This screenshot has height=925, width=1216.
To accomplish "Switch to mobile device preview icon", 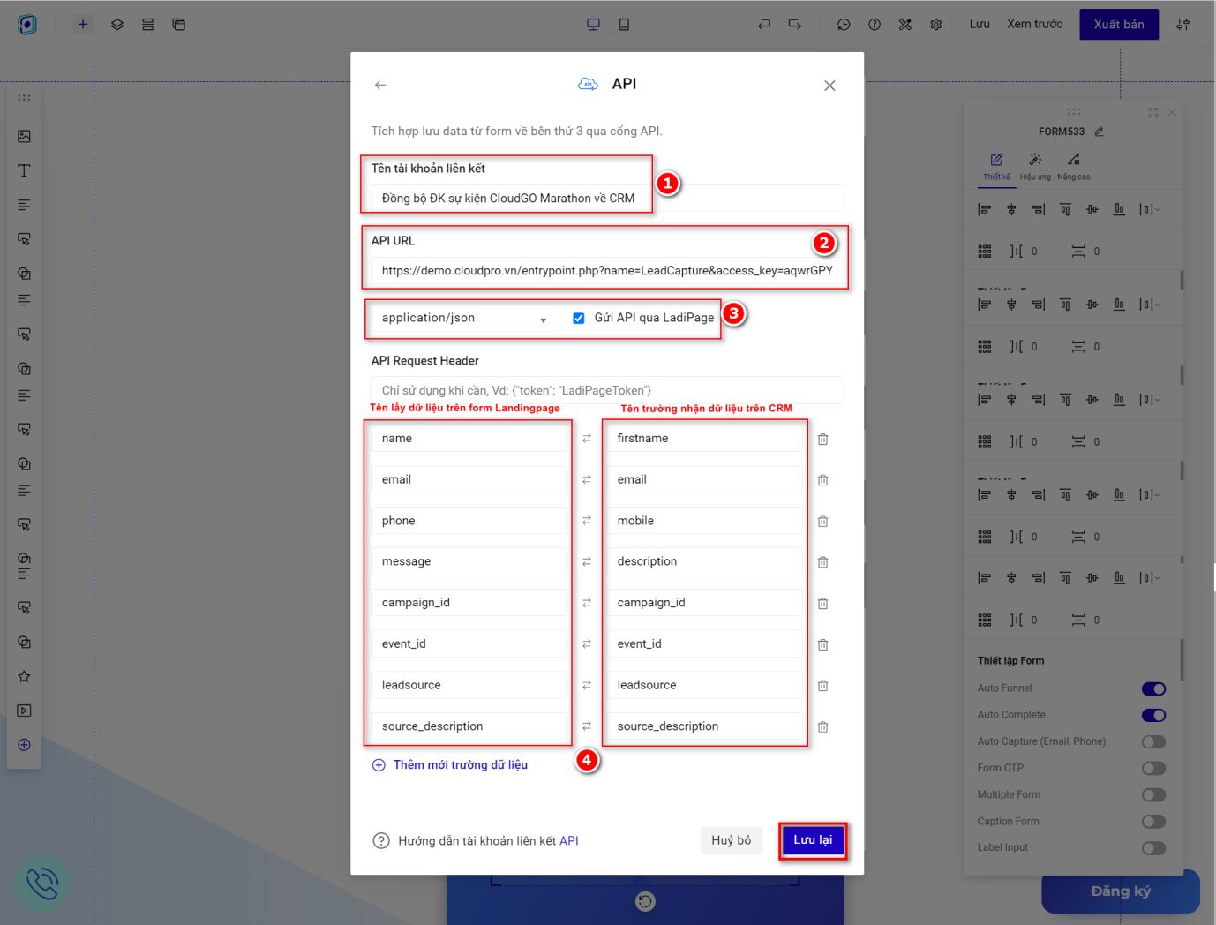I will tap(624, 25).
